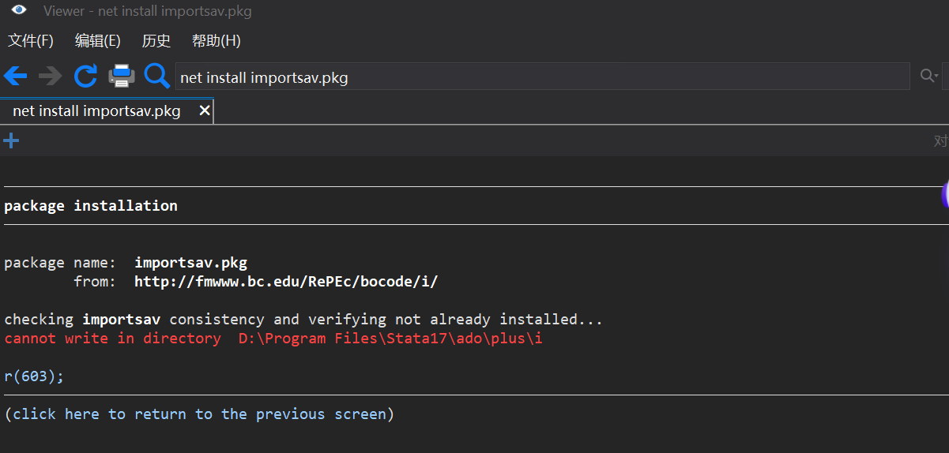Open the 历史 menu
This screenshot has width=949, height=453.
[156, 40]
